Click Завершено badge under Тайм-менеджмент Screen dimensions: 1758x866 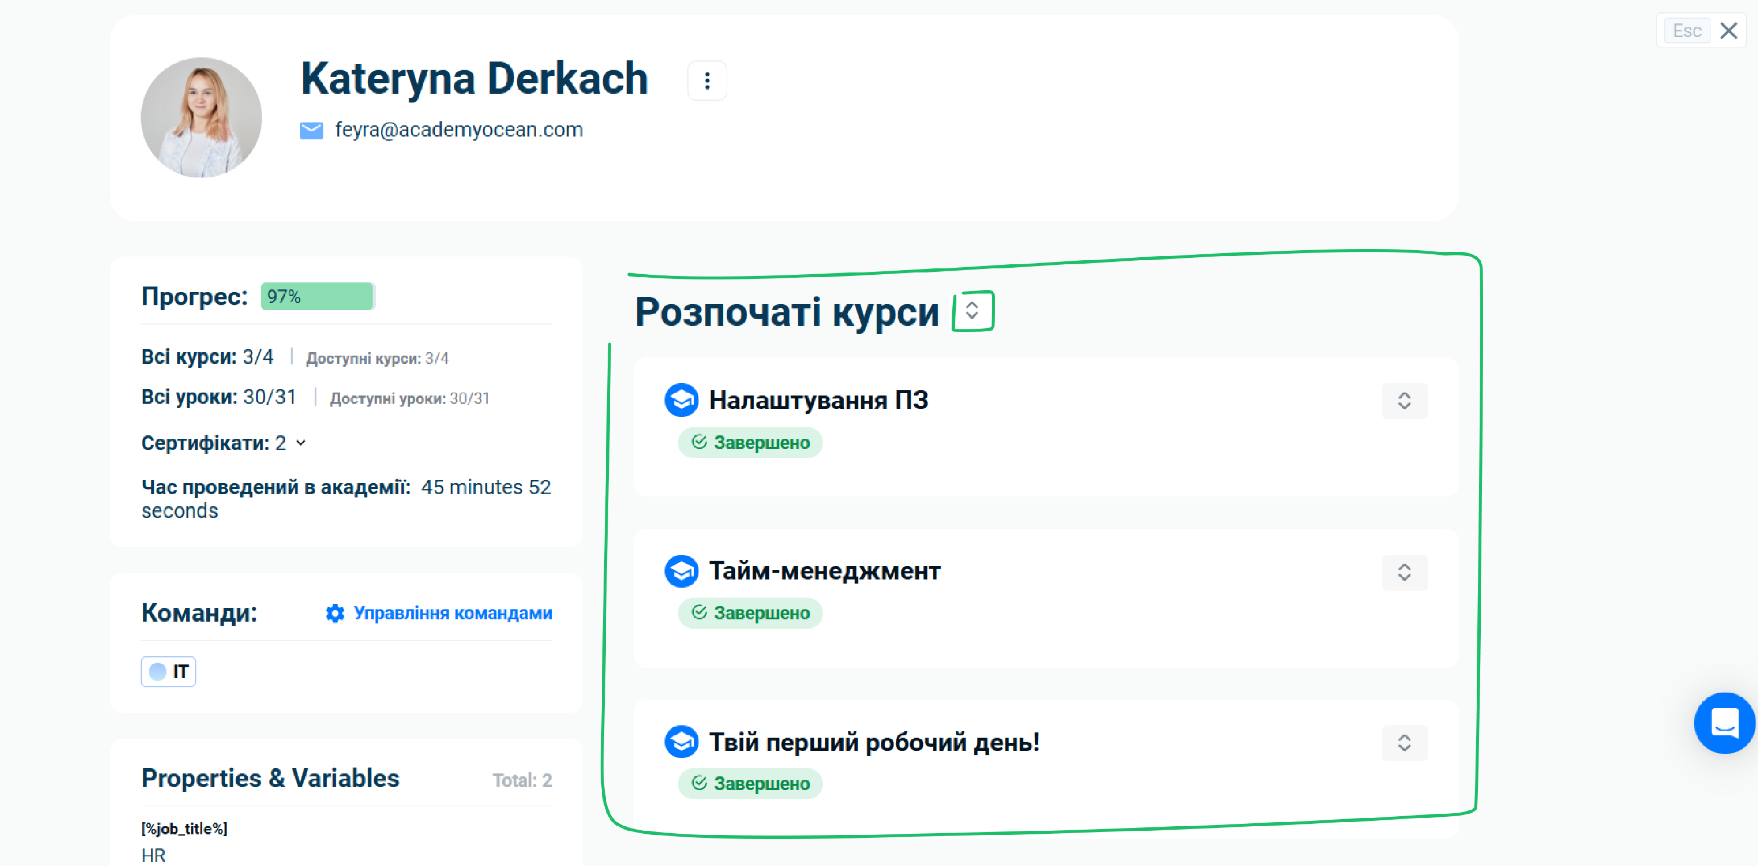[x=750, y=613]
